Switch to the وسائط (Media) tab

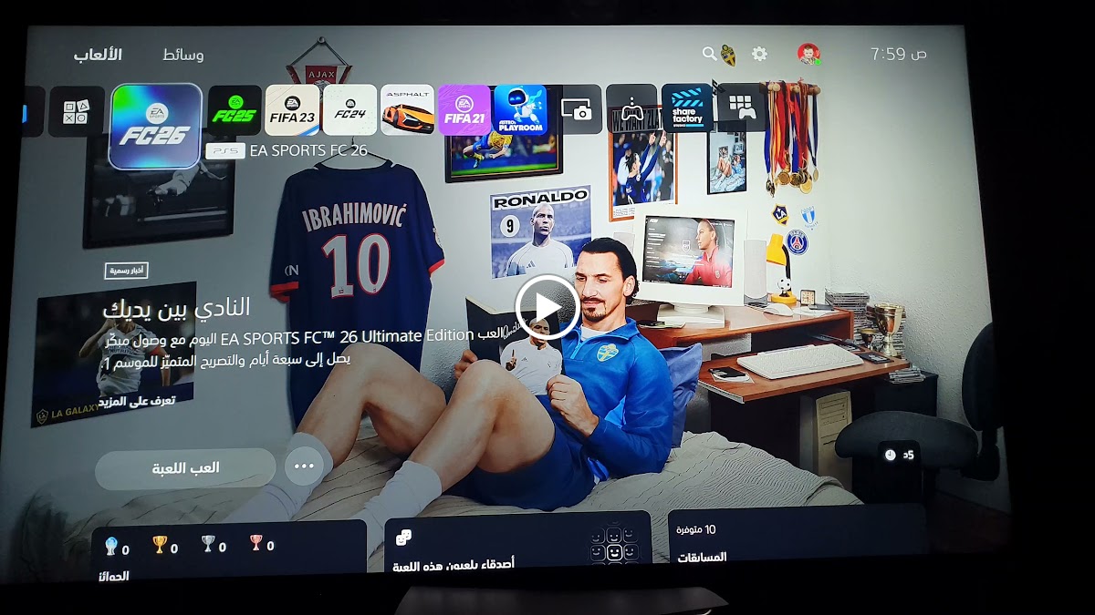click(182, 56)
